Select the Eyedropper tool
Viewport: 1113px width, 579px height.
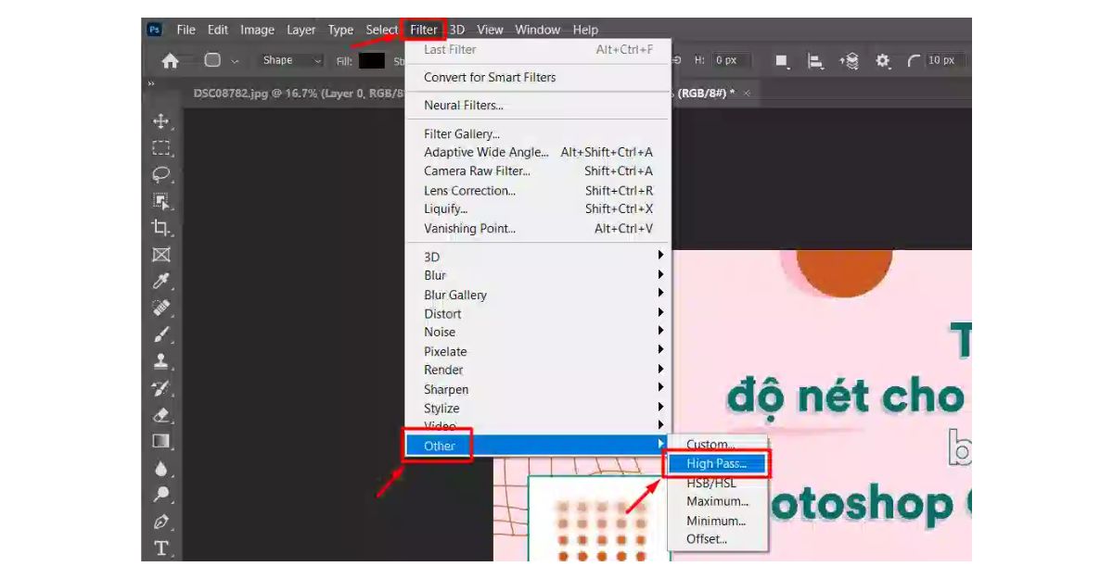tap(161, 282)
